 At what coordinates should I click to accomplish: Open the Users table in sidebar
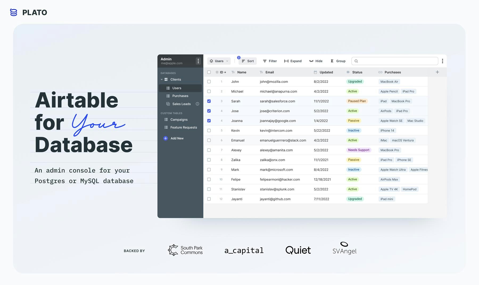point(180,88)
